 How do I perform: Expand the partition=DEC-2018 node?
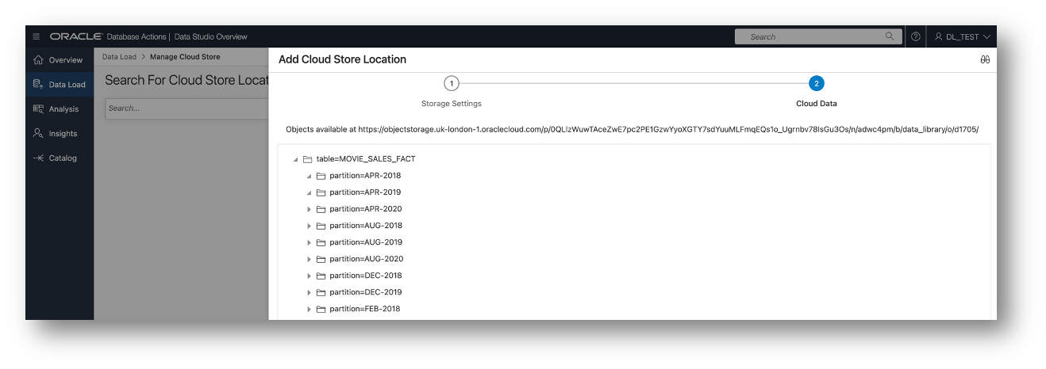(x=309, y=276)
